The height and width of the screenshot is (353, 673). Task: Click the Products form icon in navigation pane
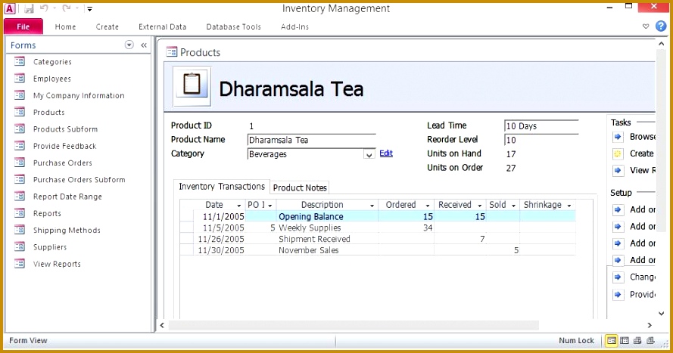20,112
